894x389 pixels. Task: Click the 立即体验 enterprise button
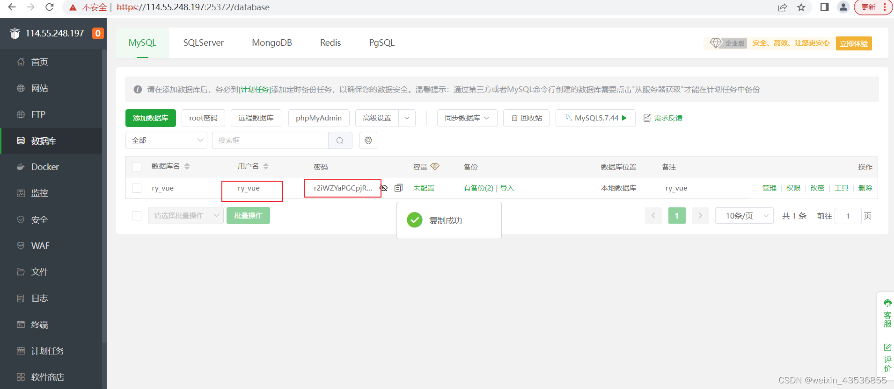tap(854, 43)
